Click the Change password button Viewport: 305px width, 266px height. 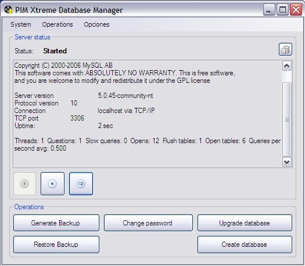click(148, 223)
